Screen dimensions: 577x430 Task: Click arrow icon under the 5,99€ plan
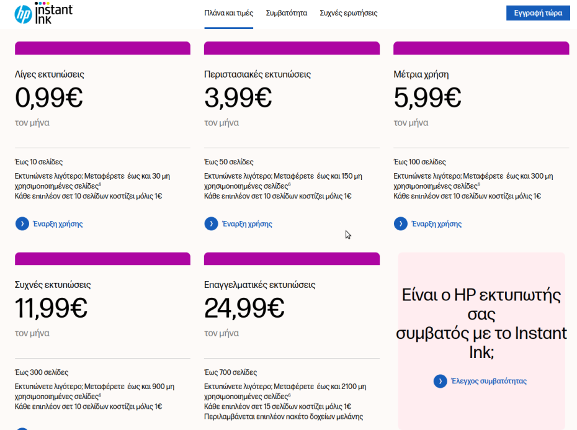[x=400, y=223]
